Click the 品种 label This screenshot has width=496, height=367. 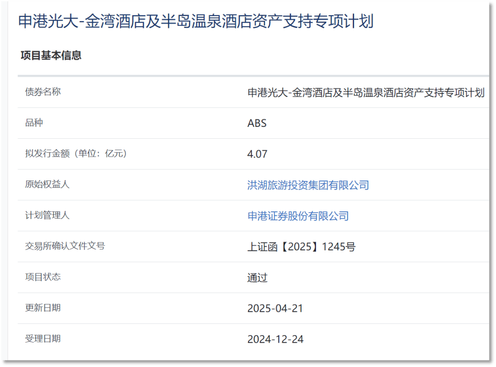pyautogui.click(x=34, y=123)
